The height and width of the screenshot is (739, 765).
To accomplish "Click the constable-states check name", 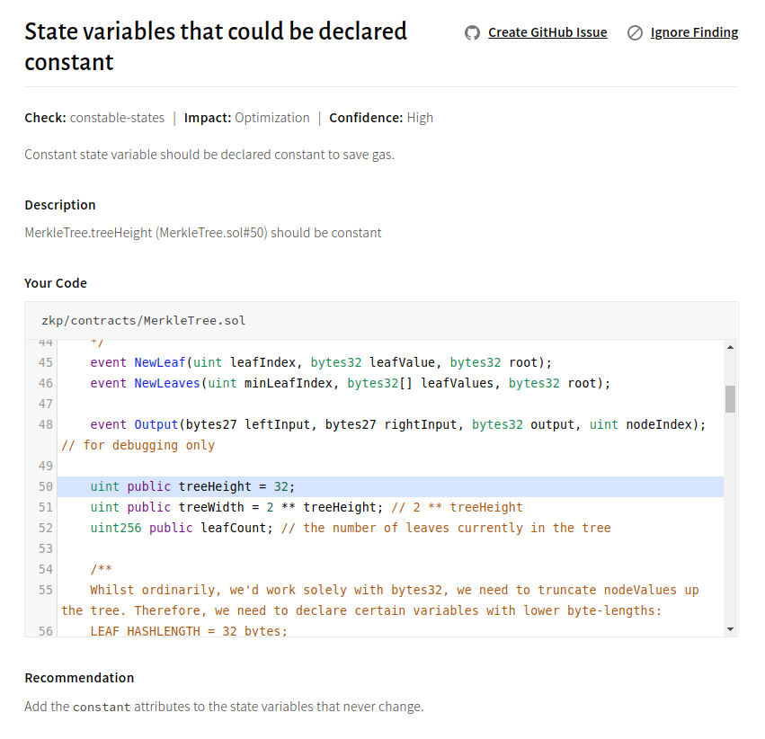I will point(117,118).
